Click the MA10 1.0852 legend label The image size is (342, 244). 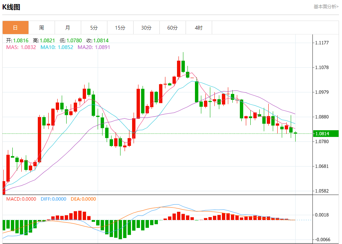pos(57,47)
